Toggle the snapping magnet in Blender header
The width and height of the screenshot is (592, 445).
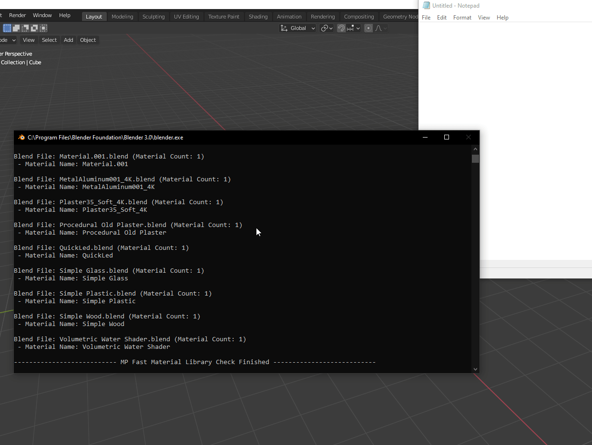(x=341, y=28)
